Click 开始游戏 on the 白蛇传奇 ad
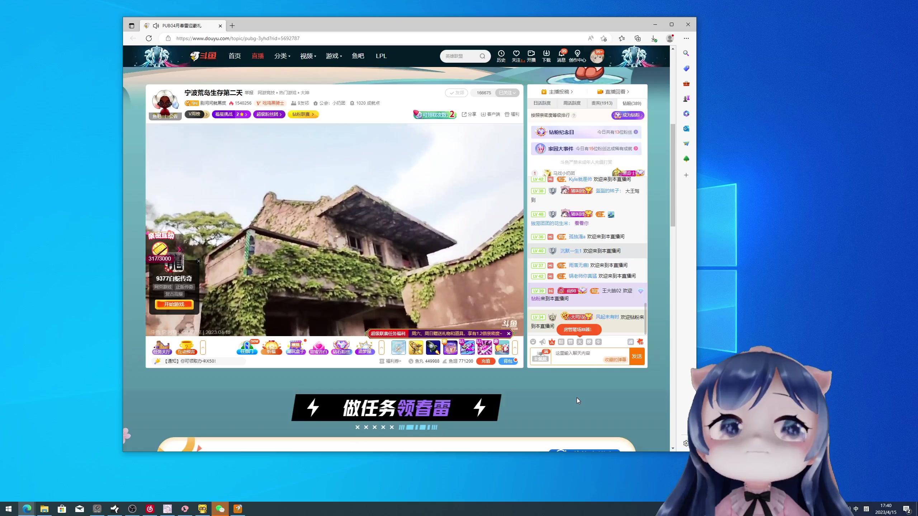This screenshot has width=918, height=516. pos(174,304)
